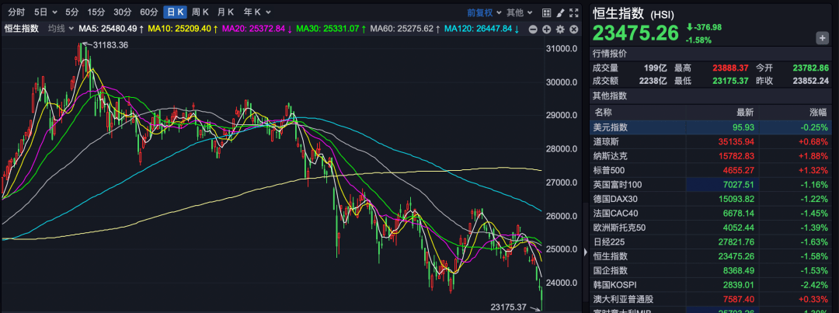839x313 pixels.
Task: Open the 均线 indicator dropdown
Action: point(59,29)
